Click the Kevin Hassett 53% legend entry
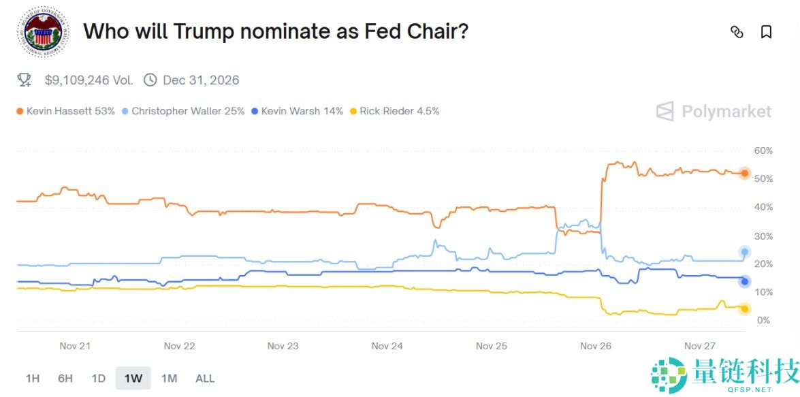 point(65,111)
